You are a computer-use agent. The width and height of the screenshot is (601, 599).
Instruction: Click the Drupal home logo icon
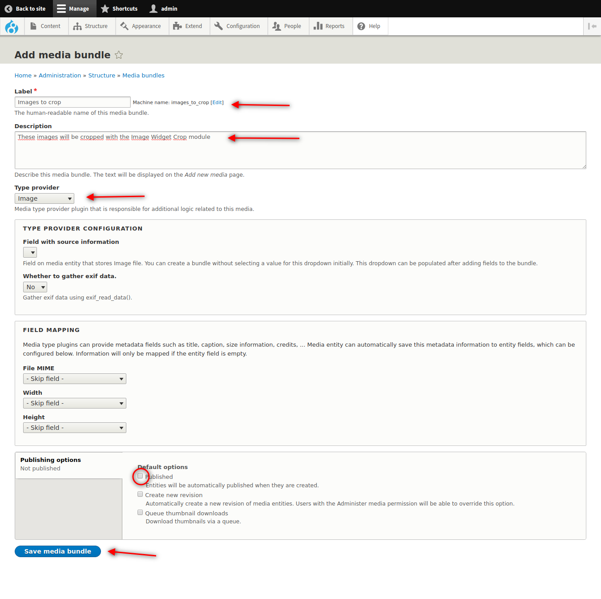[12, 27]
